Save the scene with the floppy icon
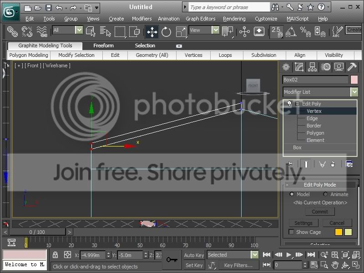The height and width of the screenshot is (273, 364). (49, 8)
